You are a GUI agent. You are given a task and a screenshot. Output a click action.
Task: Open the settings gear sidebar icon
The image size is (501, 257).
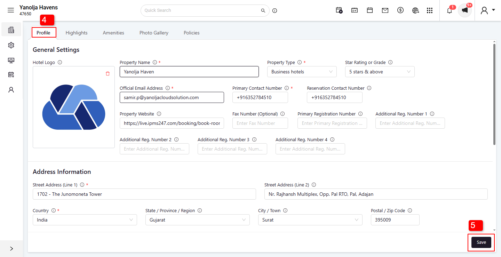[x=11, y=45]
